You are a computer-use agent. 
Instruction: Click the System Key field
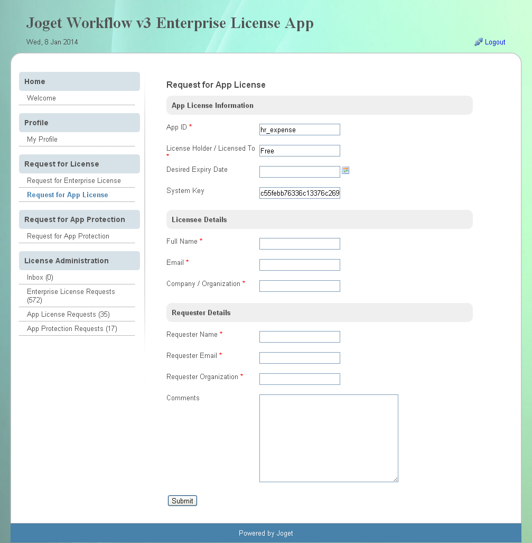point(300,193)
